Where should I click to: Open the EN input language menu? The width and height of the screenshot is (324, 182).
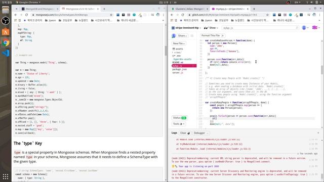pyautogui.click(x=298, y=2)
